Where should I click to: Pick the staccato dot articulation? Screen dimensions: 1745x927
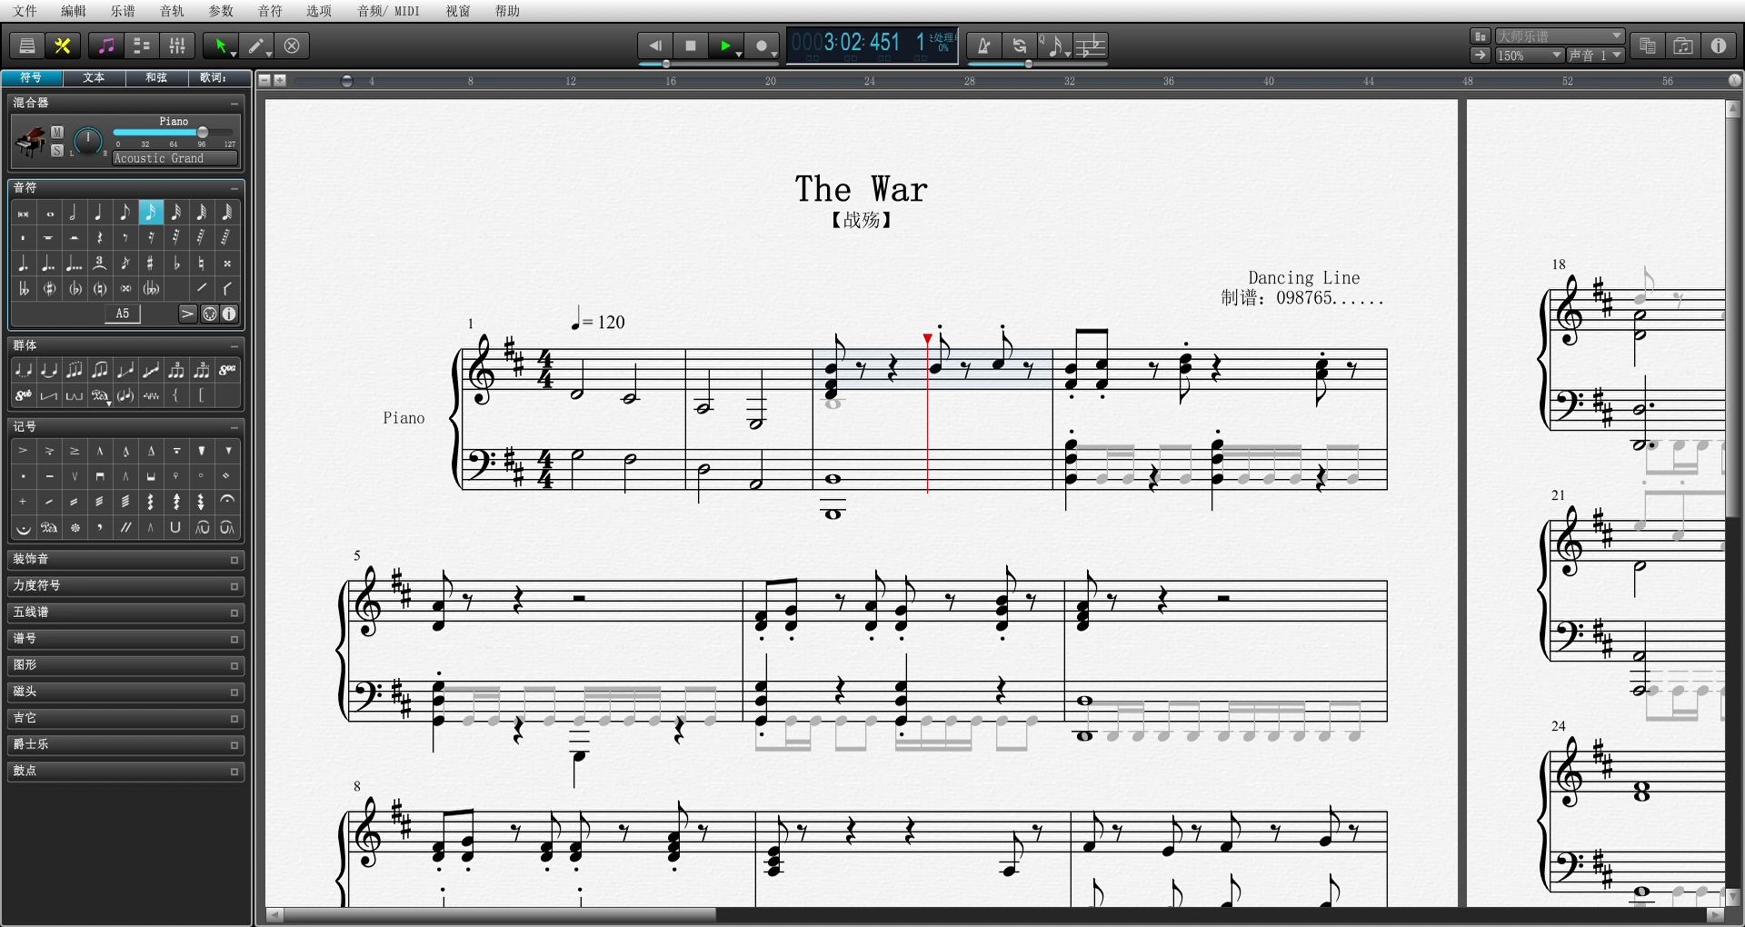(24, 476)
